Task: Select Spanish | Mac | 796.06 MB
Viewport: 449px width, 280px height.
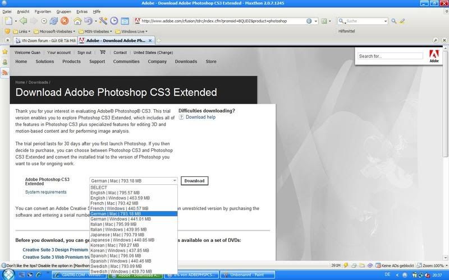Action: 134,256
